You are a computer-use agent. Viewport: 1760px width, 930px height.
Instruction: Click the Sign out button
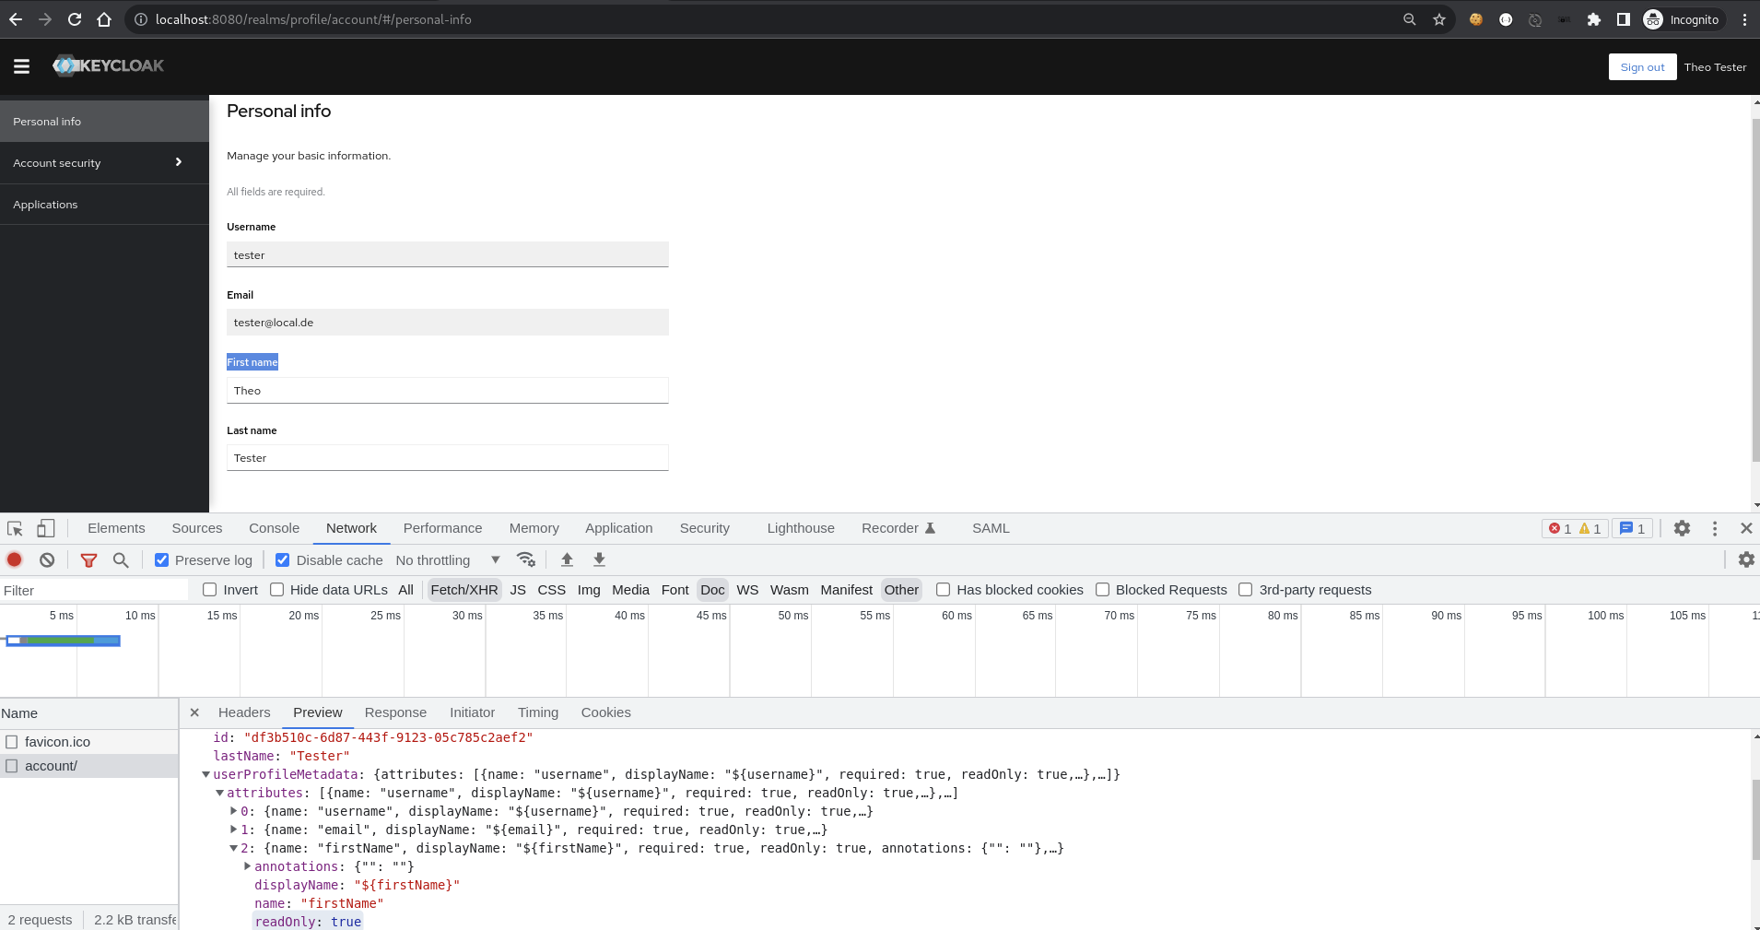click(x=1641, y=66)
